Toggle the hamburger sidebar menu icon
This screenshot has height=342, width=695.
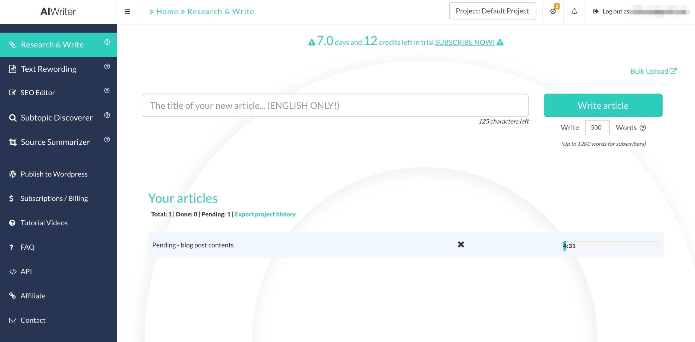[127, 12]
